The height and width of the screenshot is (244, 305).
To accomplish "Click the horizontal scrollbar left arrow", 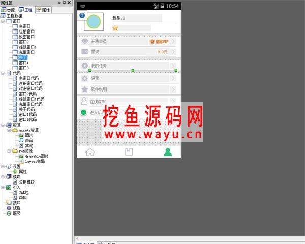I will [x=77, y=238].
